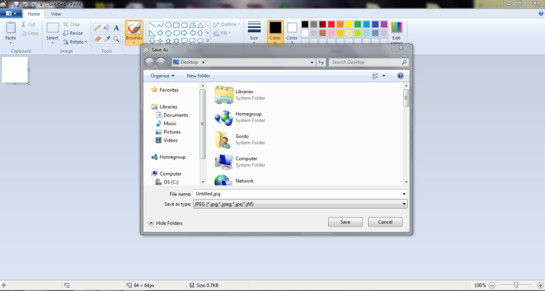Select the Magnifier tool

click(116, 39)
